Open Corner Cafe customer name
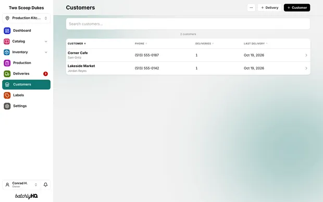Image resolution: width=323 pixels, height=202 pixels. tap(78, 53)
